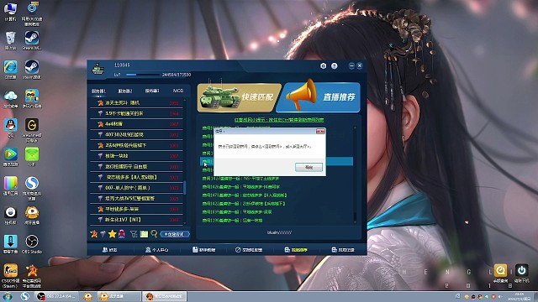This screenshot has width=538, height=302.
Task: Open settings gear in lobby header
Action: 323,65
